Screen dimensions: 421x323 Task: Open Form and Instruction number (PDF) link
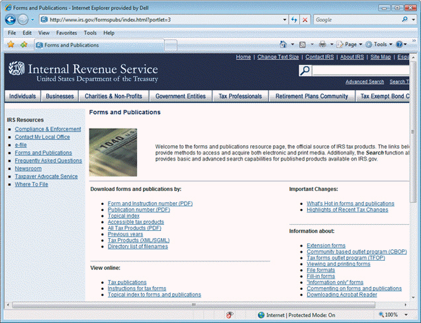[150, 204]
